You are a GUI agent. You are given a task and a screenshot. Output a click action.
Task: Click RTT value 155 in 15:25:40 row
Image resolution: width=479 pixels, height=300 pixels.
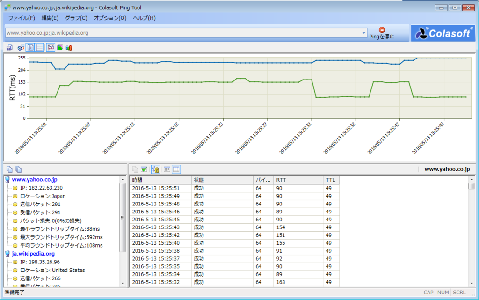pyautogui.click(x=281, y=243)
